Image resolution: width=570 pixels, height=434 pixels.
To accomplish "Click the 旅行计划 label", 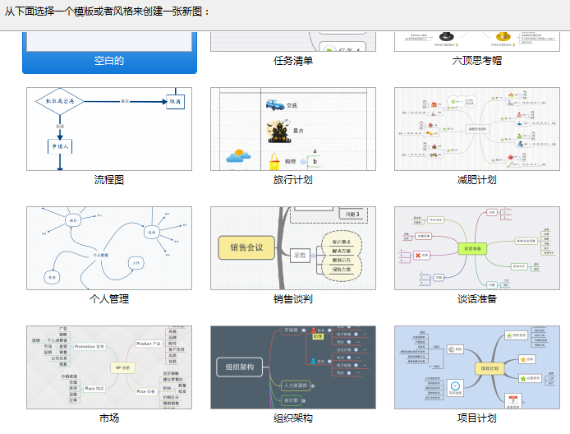I will (x=293, y=180).
